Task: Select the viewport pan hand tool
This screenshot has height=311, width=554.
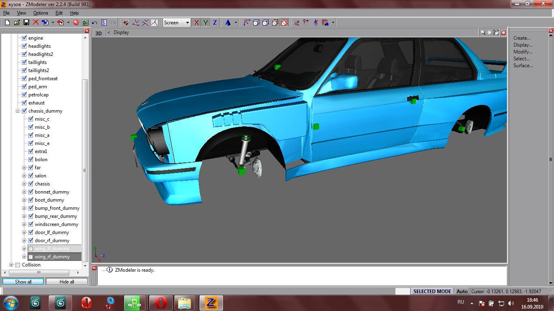Action: [490, 32]
